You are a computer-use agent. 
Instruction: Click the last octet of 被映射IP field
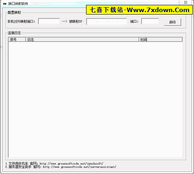[x=122, y=22]
